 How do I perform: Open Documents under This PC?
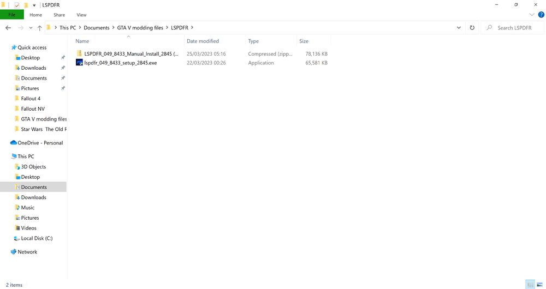coord(34,187)
